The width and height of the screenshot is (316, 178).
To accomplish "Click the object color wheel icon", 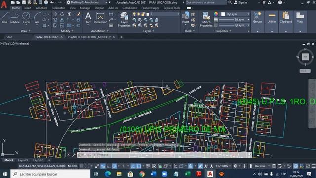I will coord(216,14).
